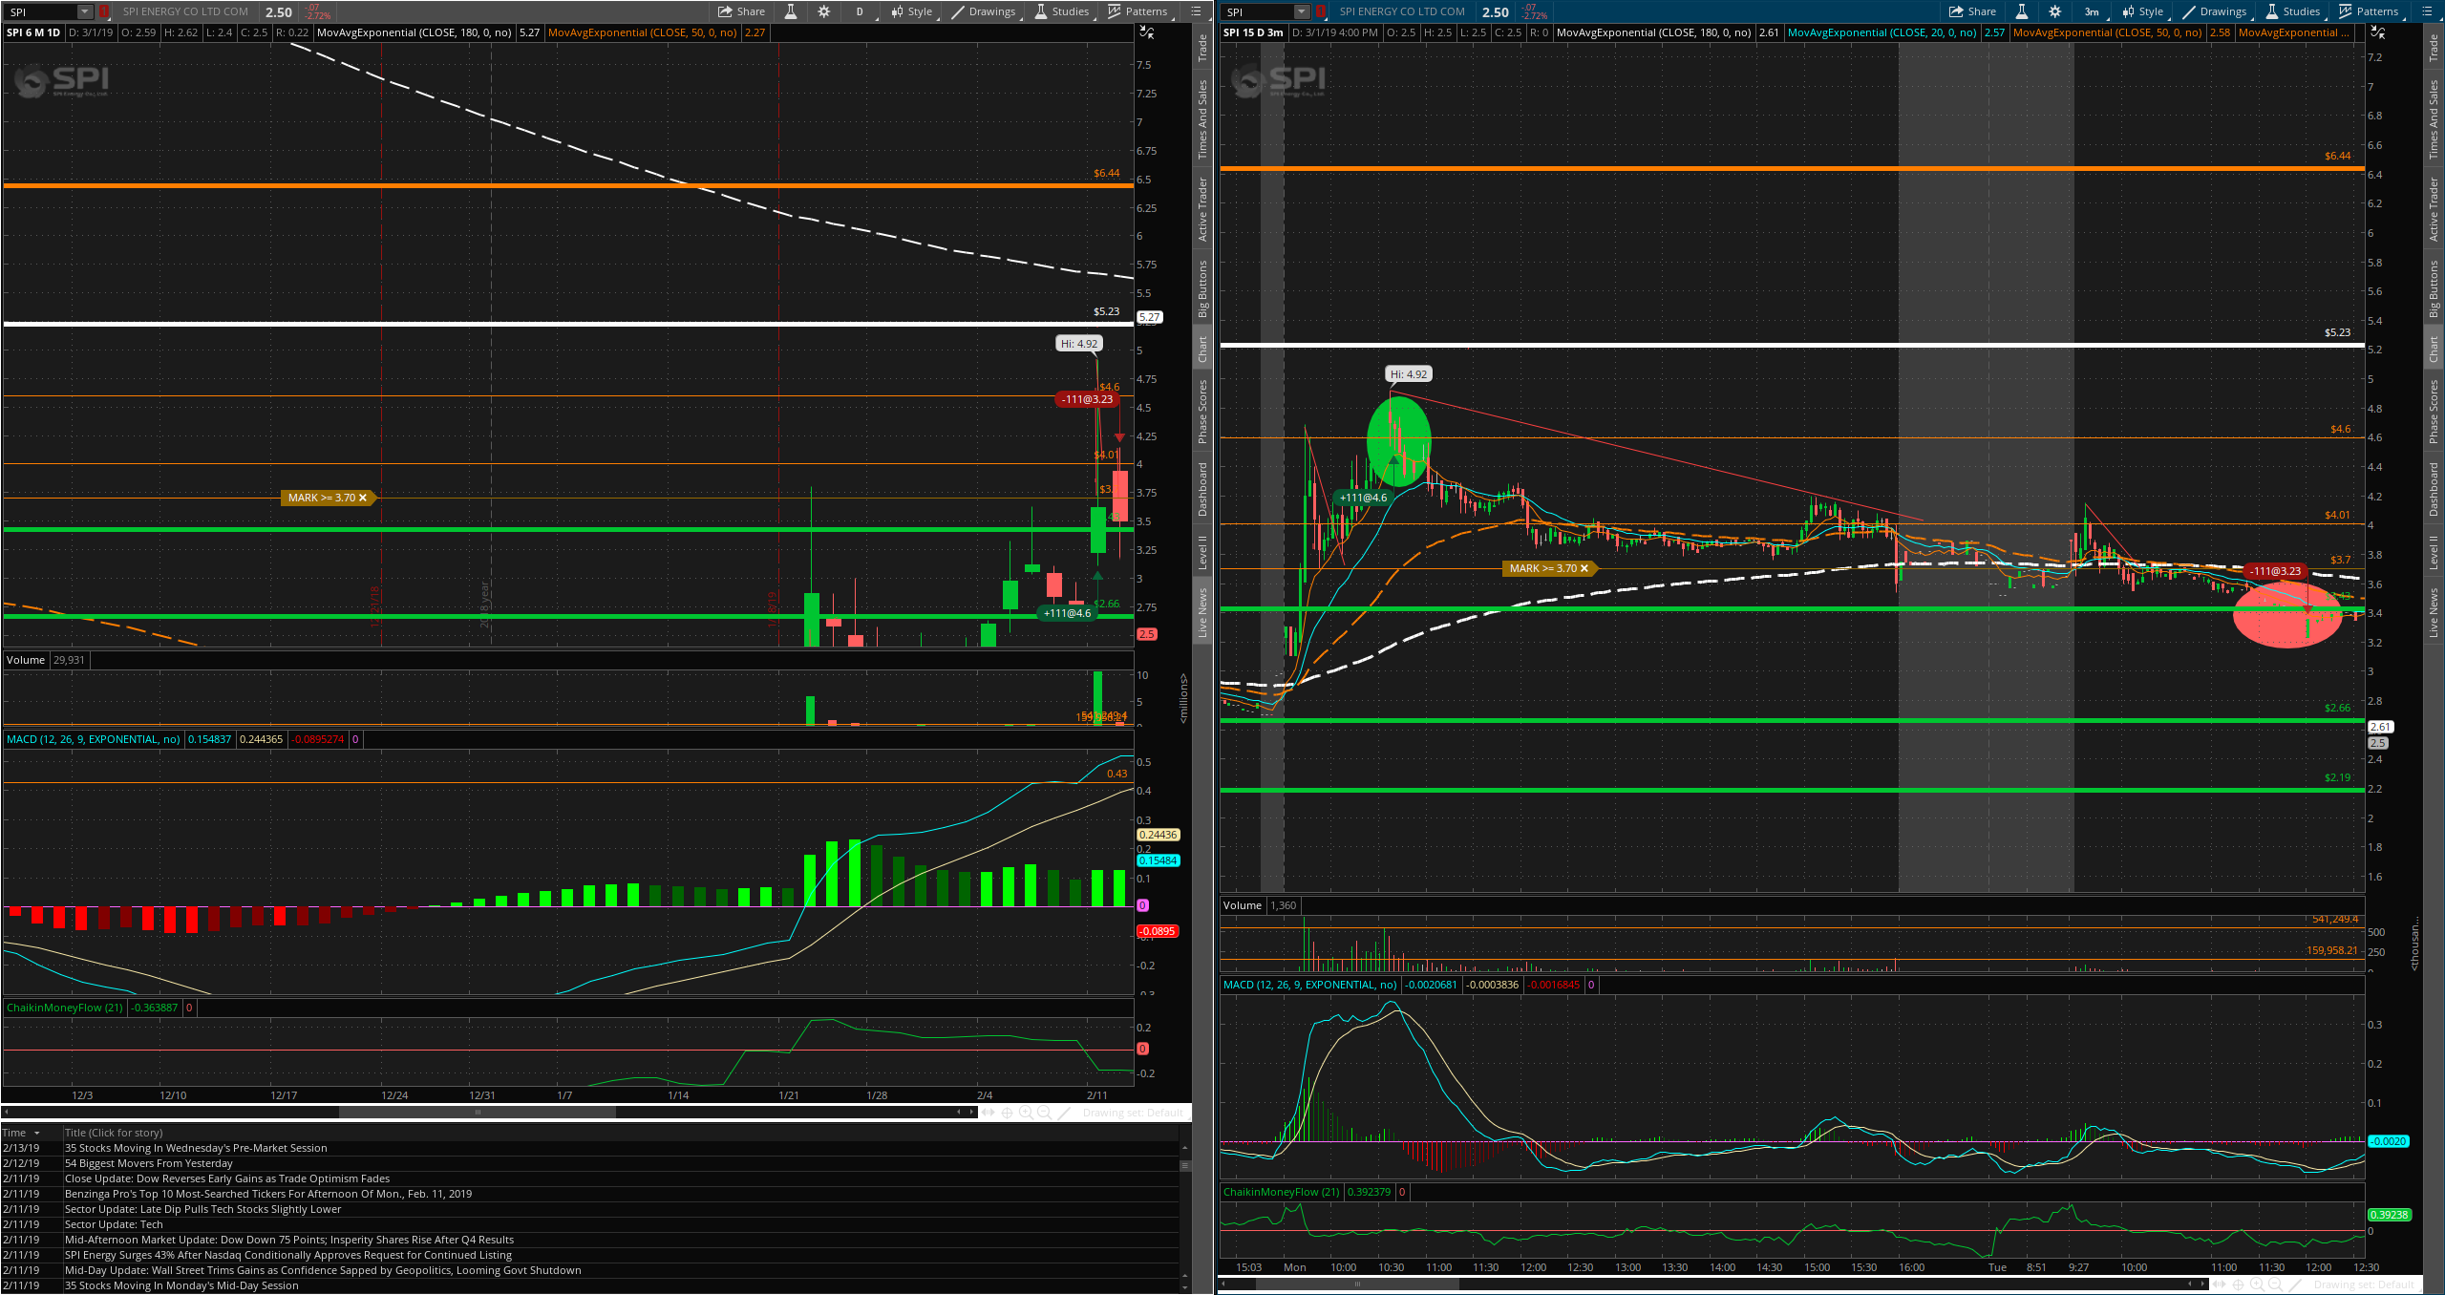Switch to Active Trader tab on right sidebar
2445x1295 pixels.
click(2434, 209)
